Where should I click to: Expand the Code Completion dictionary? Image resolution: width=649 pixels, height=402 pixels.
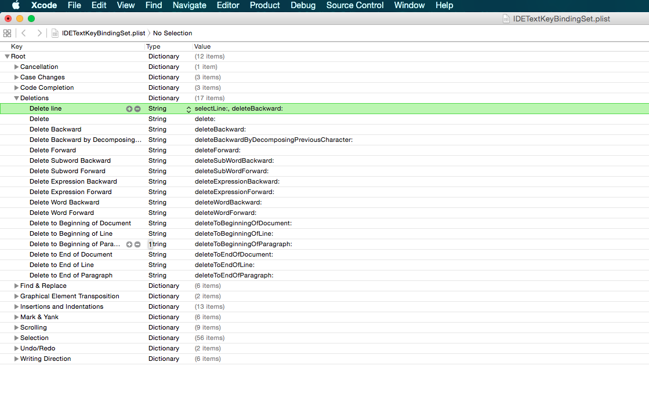(x=17, y=87)
